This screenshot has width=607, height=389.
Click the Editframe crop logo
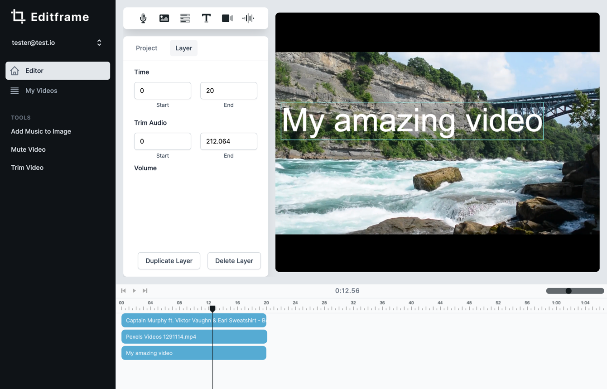(18, 16)
